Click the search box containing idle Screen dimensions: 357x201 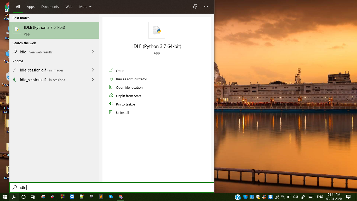coord(112,187)
